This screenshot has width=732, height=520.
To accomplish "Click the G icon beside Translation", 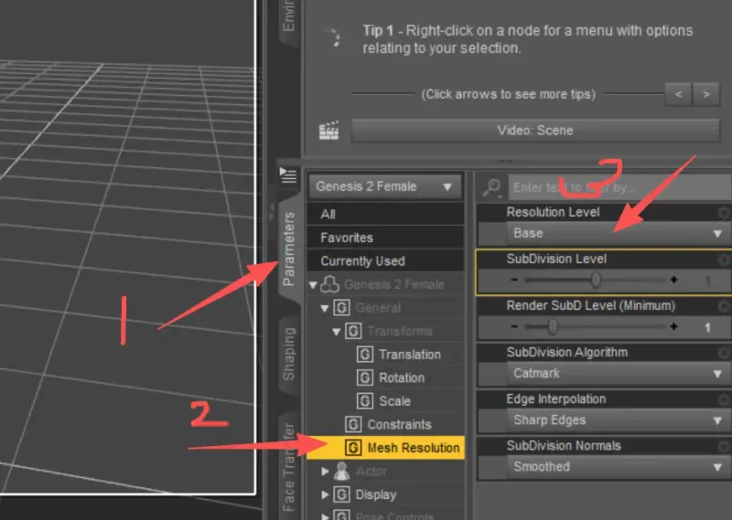I will (365, 355).
